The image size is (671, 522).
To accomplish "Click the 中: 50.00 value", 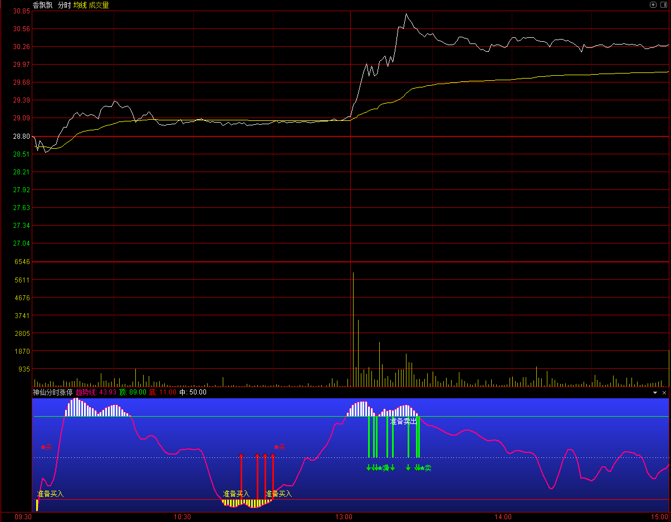I will 193,392.
